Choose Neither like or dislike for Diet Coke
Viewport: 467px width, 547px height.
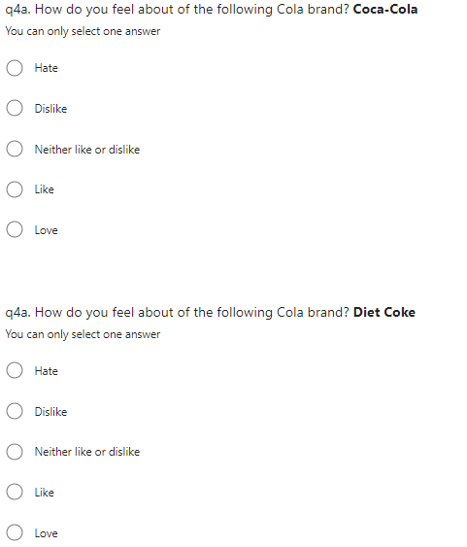(x=15, y=452)
